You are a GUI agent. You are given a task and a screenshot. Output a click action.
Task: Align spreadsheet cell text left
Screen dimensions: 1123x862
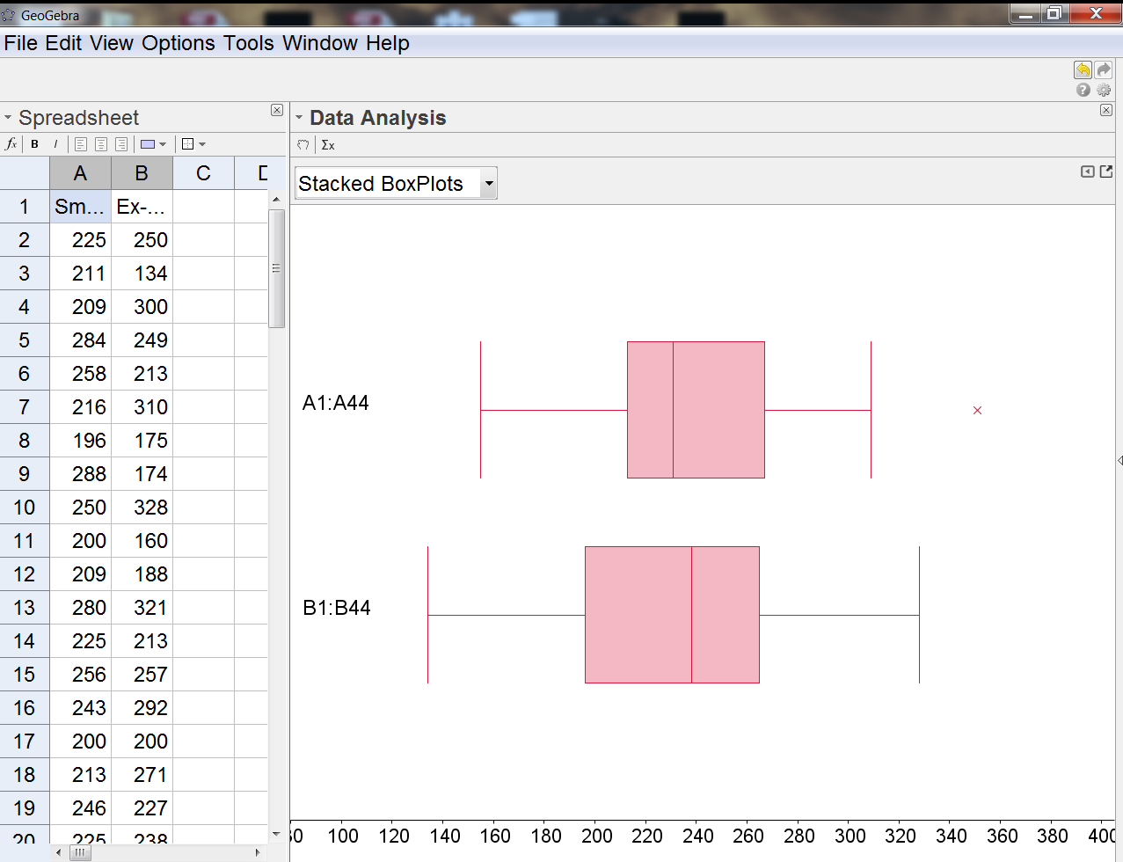tap(81, 144)
